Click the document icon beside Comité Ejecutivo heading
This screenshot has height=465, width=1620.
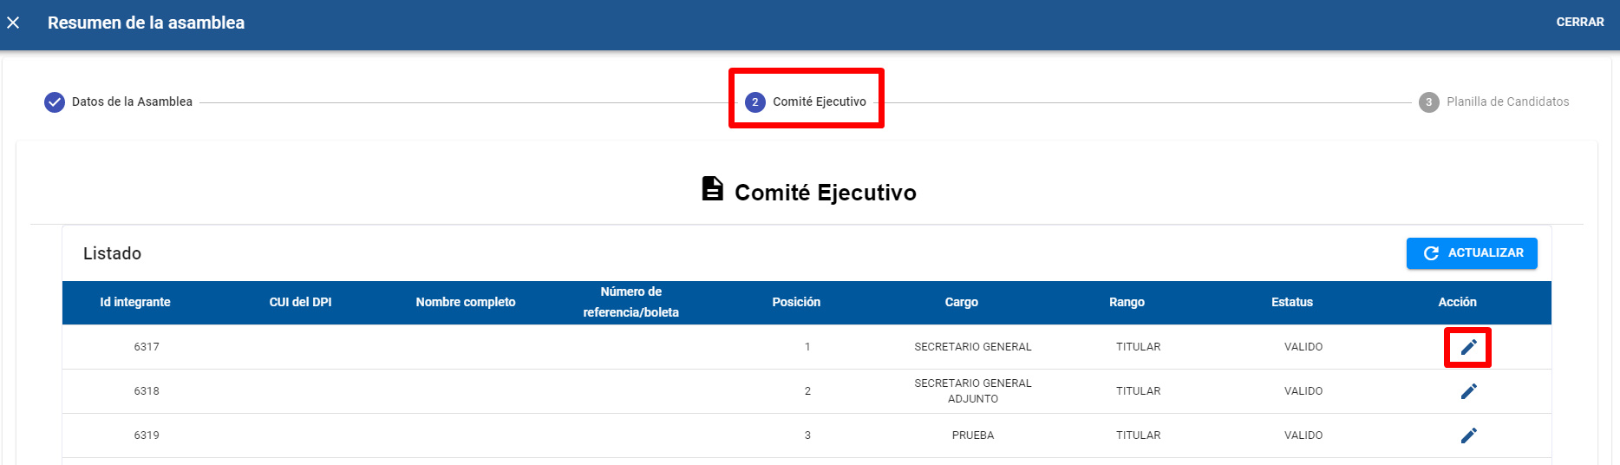712,189
